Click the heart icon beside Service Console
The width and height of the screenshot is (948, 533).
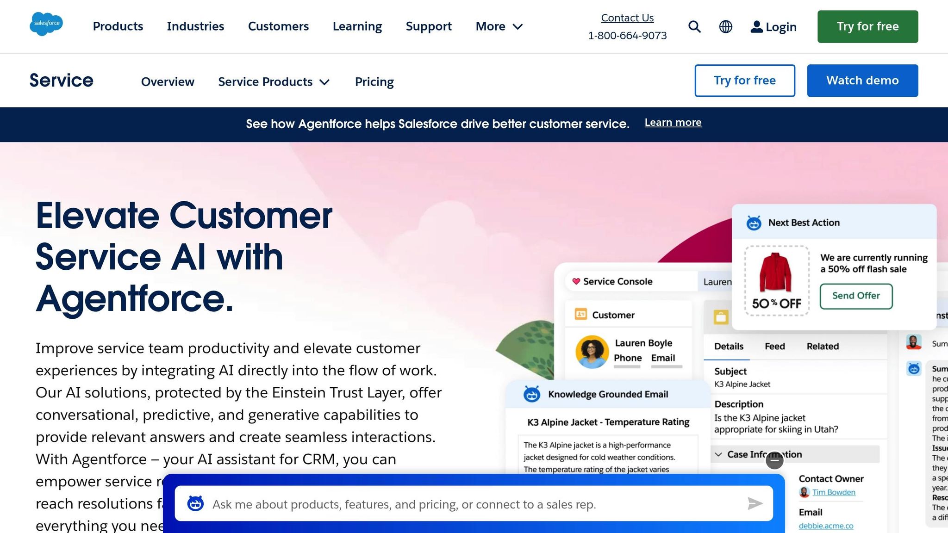pyautogui.click(x=576, y=281)
